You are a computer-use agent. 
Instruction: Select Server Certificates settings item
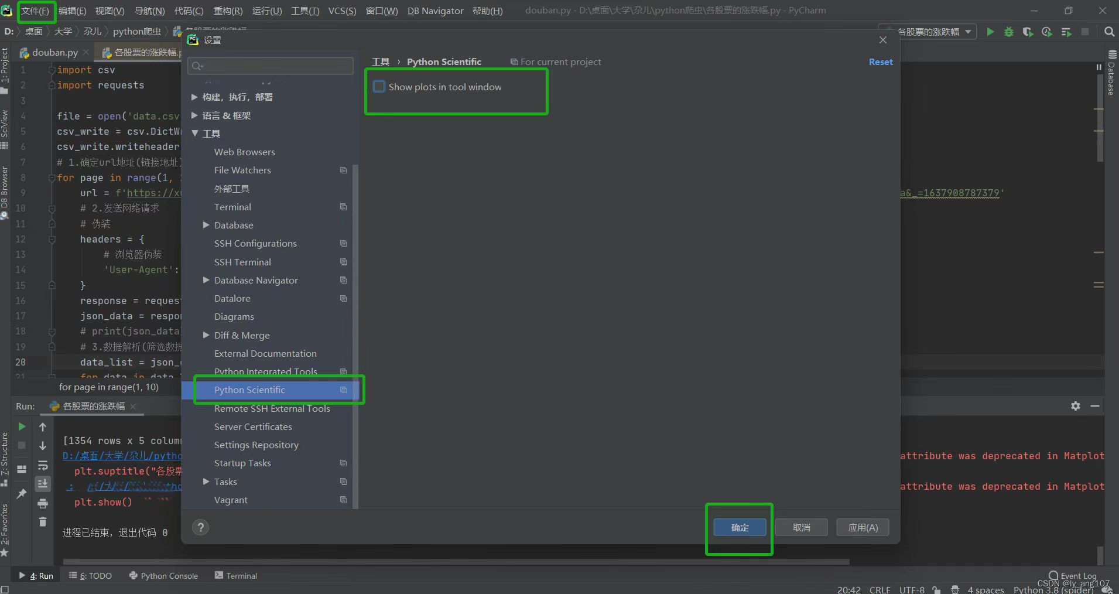tap(253, 426)
